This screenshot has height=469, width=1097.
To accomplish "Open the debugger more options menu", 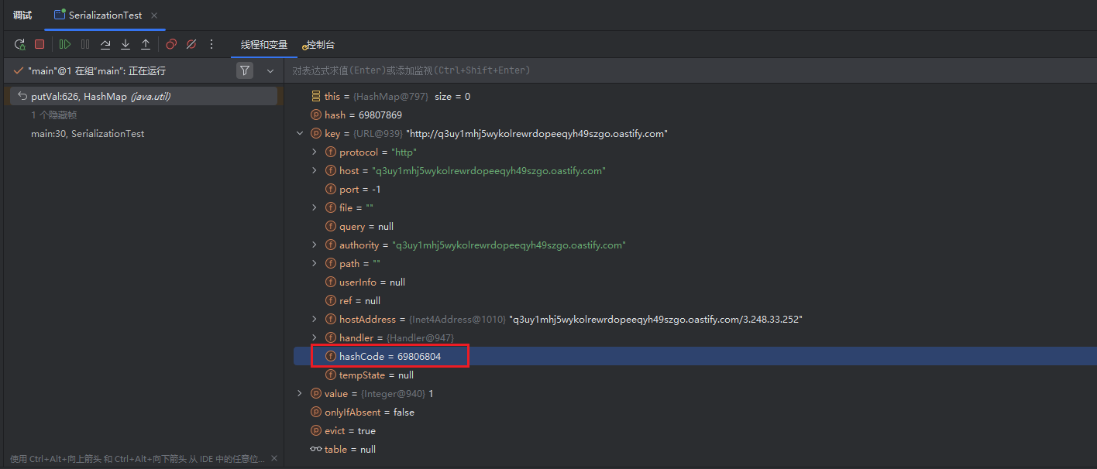I will 211,45.
